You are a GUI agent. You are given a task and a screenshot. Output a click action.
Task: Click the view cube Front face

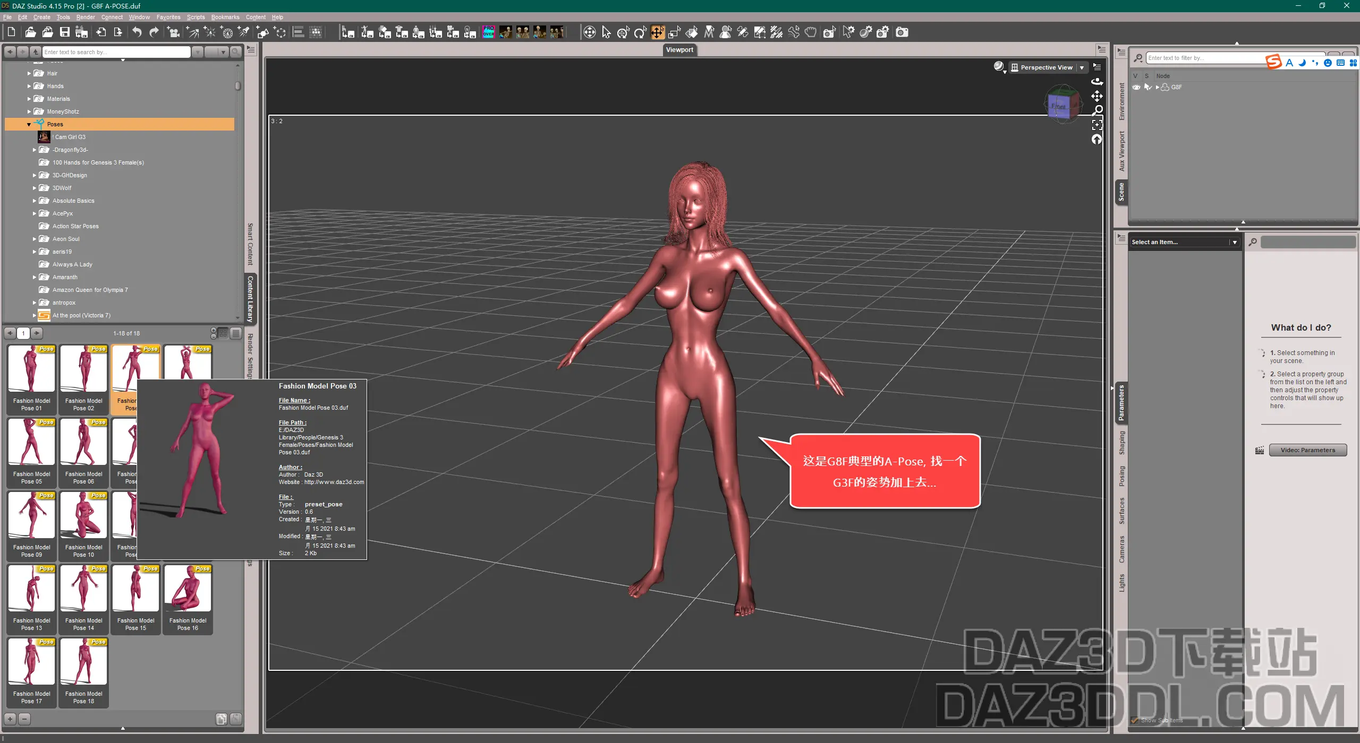pos(1058,107)
